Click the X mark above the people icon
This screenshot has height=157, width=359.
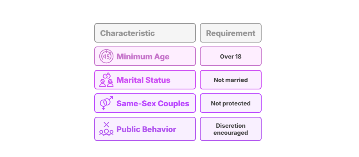tap(106, 125)
